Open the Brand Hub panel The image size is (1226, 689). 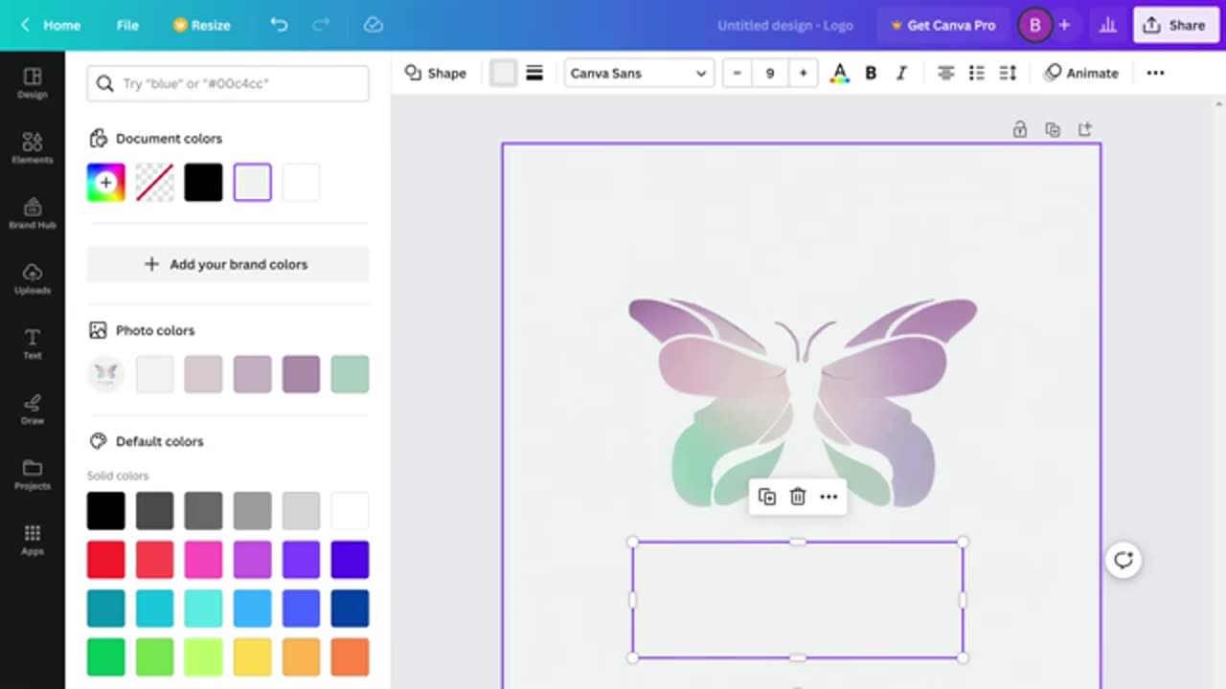(33, 213)
